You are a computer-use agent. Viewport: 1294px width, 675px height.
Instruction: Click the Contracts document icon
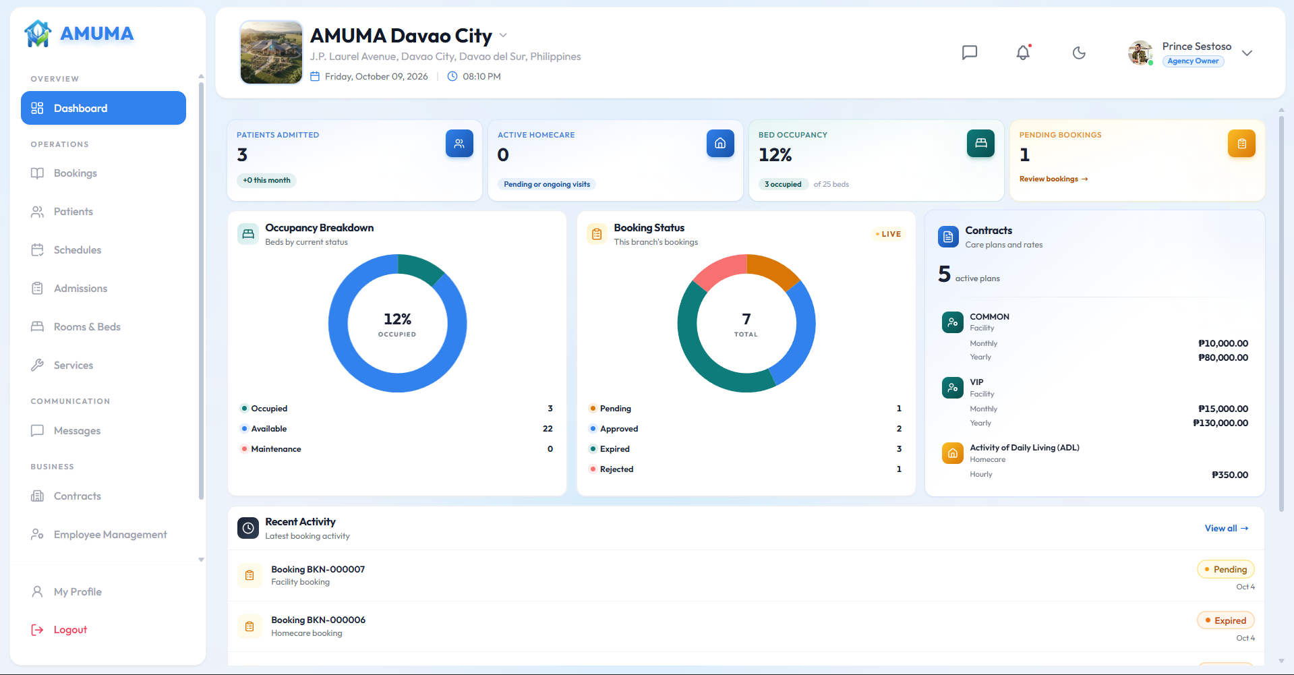pos(948,237)
